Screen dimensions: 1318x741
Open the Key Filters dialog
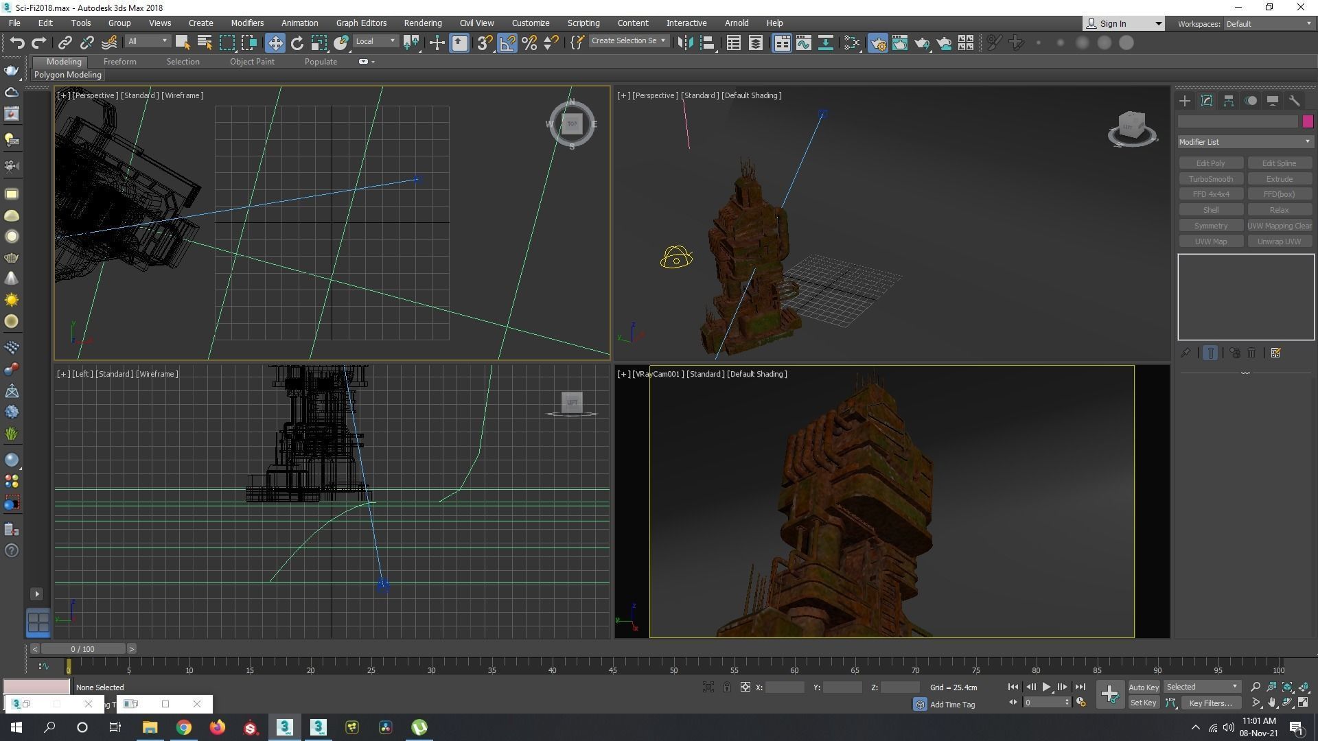[x=1210, y=703]
